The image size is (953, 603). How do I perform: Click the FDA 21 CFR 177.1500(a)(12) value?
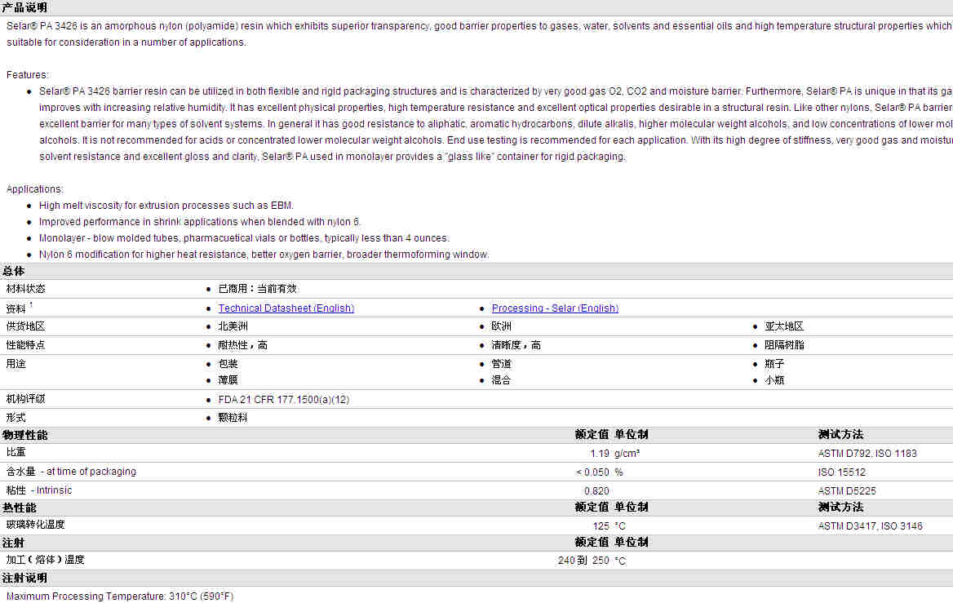coord(284,400)
